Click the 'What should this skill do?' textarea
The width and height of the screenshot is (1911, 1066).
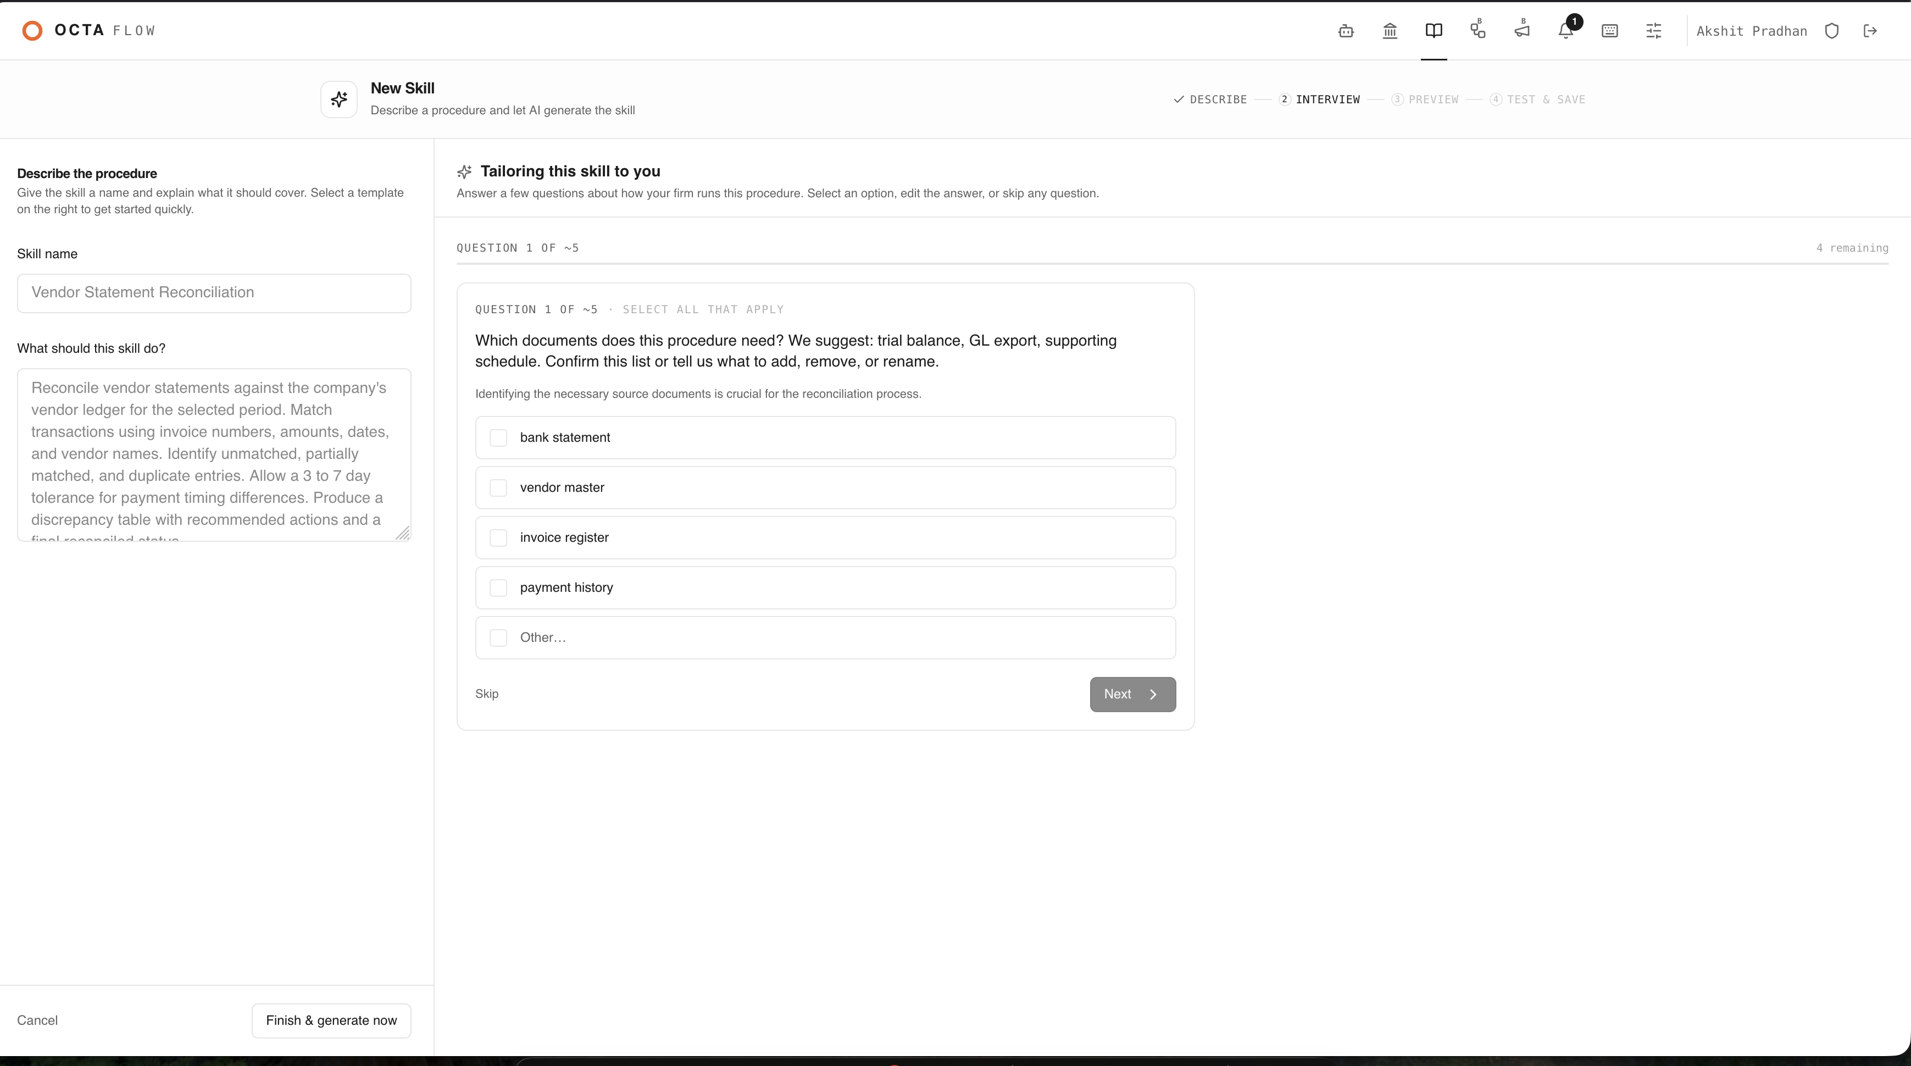214,455
